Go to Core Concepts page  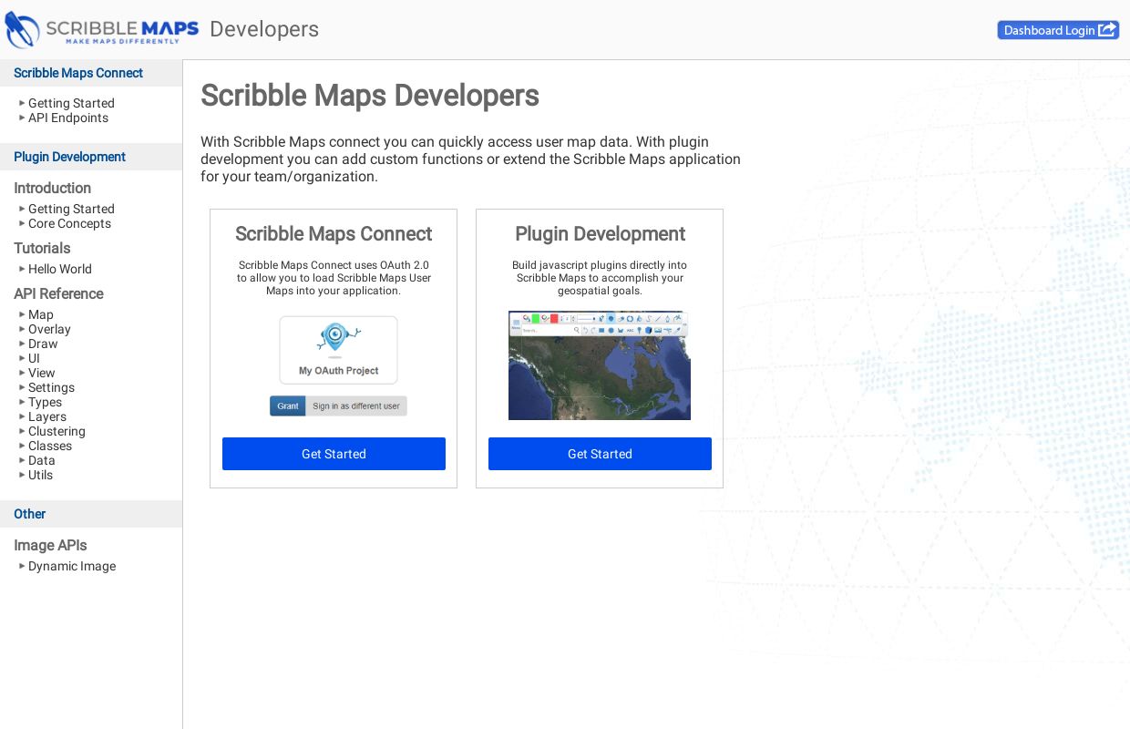(x=69, y=223)
